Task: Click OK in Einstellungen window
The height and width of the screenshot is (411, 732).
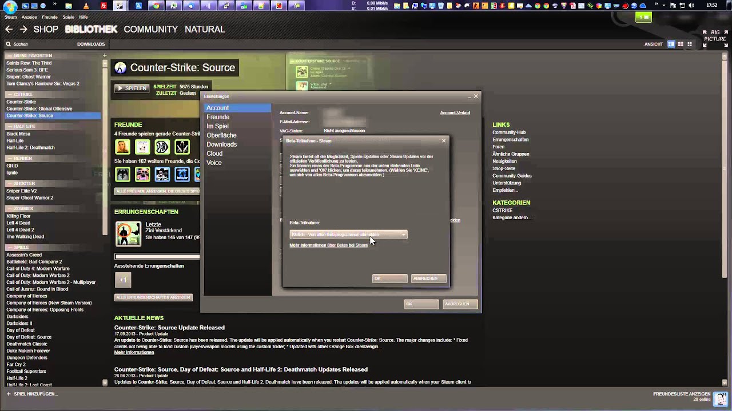Action: [x=421, y=304]
